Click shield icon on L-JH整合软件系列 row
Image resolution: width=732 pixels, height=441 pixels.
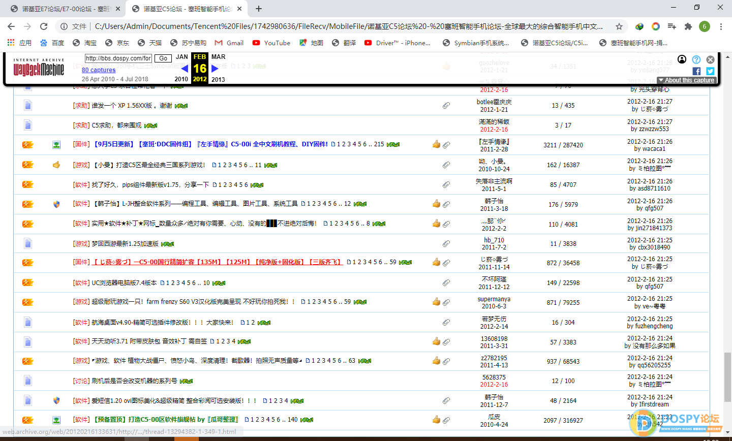[x=56, y=204]
